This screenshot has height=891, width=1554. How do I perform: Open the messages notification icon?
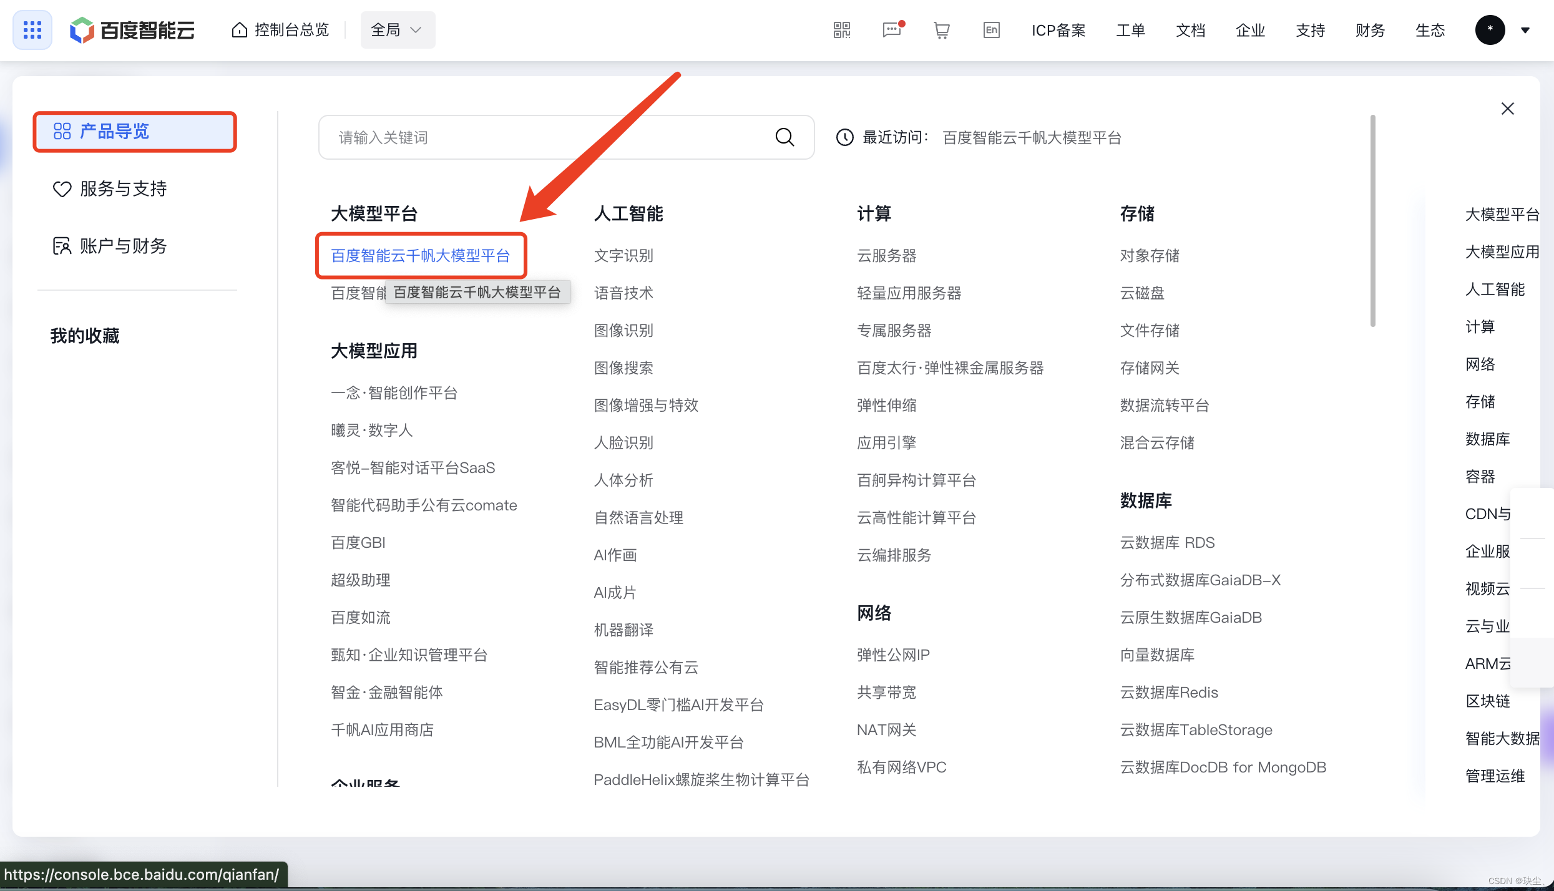pyautogui.click(x=892, y=30)
